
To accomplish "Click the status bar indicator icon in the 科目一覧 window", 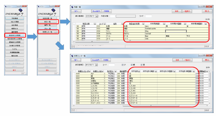I will click(x=73, y=46).
